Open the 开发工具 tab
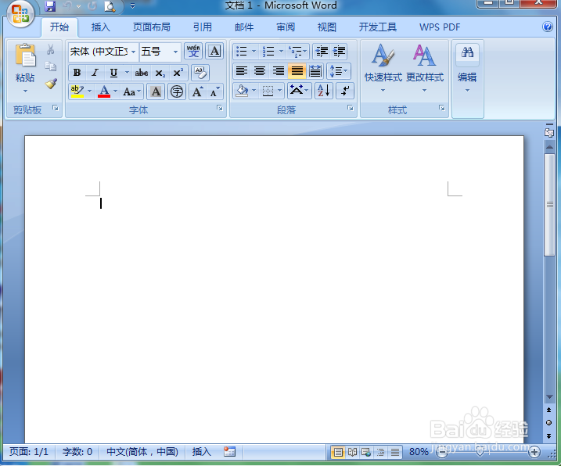 (377, 27)
